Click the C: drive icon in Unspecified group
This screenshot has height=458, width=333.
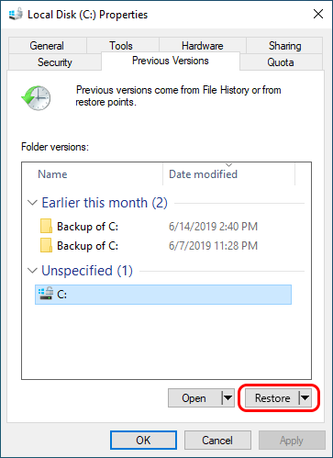click(x=46, y=294)
